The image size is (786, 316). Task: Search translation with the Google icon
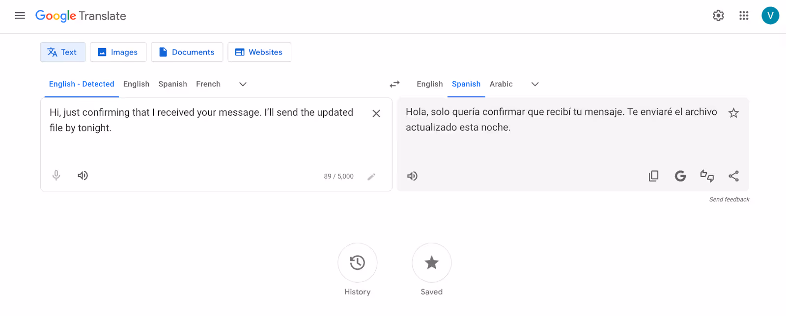tap(680, 176)
